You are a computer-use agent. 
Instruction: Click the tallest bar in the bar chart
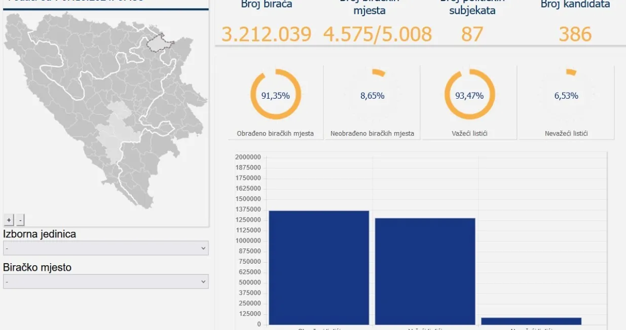point(319,267)
